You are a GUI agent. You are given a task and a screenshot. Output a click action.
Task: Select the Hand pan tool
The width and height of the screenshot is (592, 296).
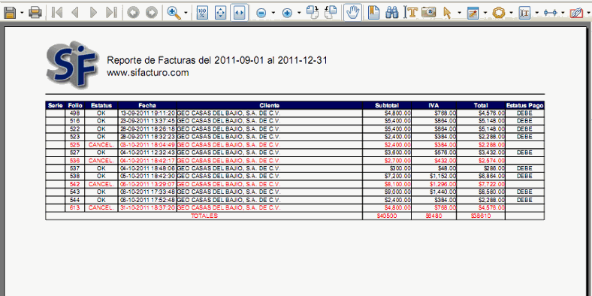353,13
